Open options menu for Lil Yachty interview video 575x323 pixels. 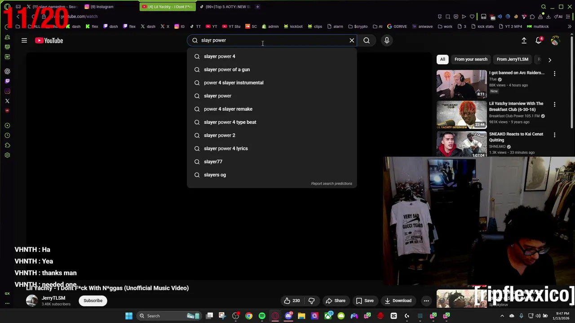[554, 105]
